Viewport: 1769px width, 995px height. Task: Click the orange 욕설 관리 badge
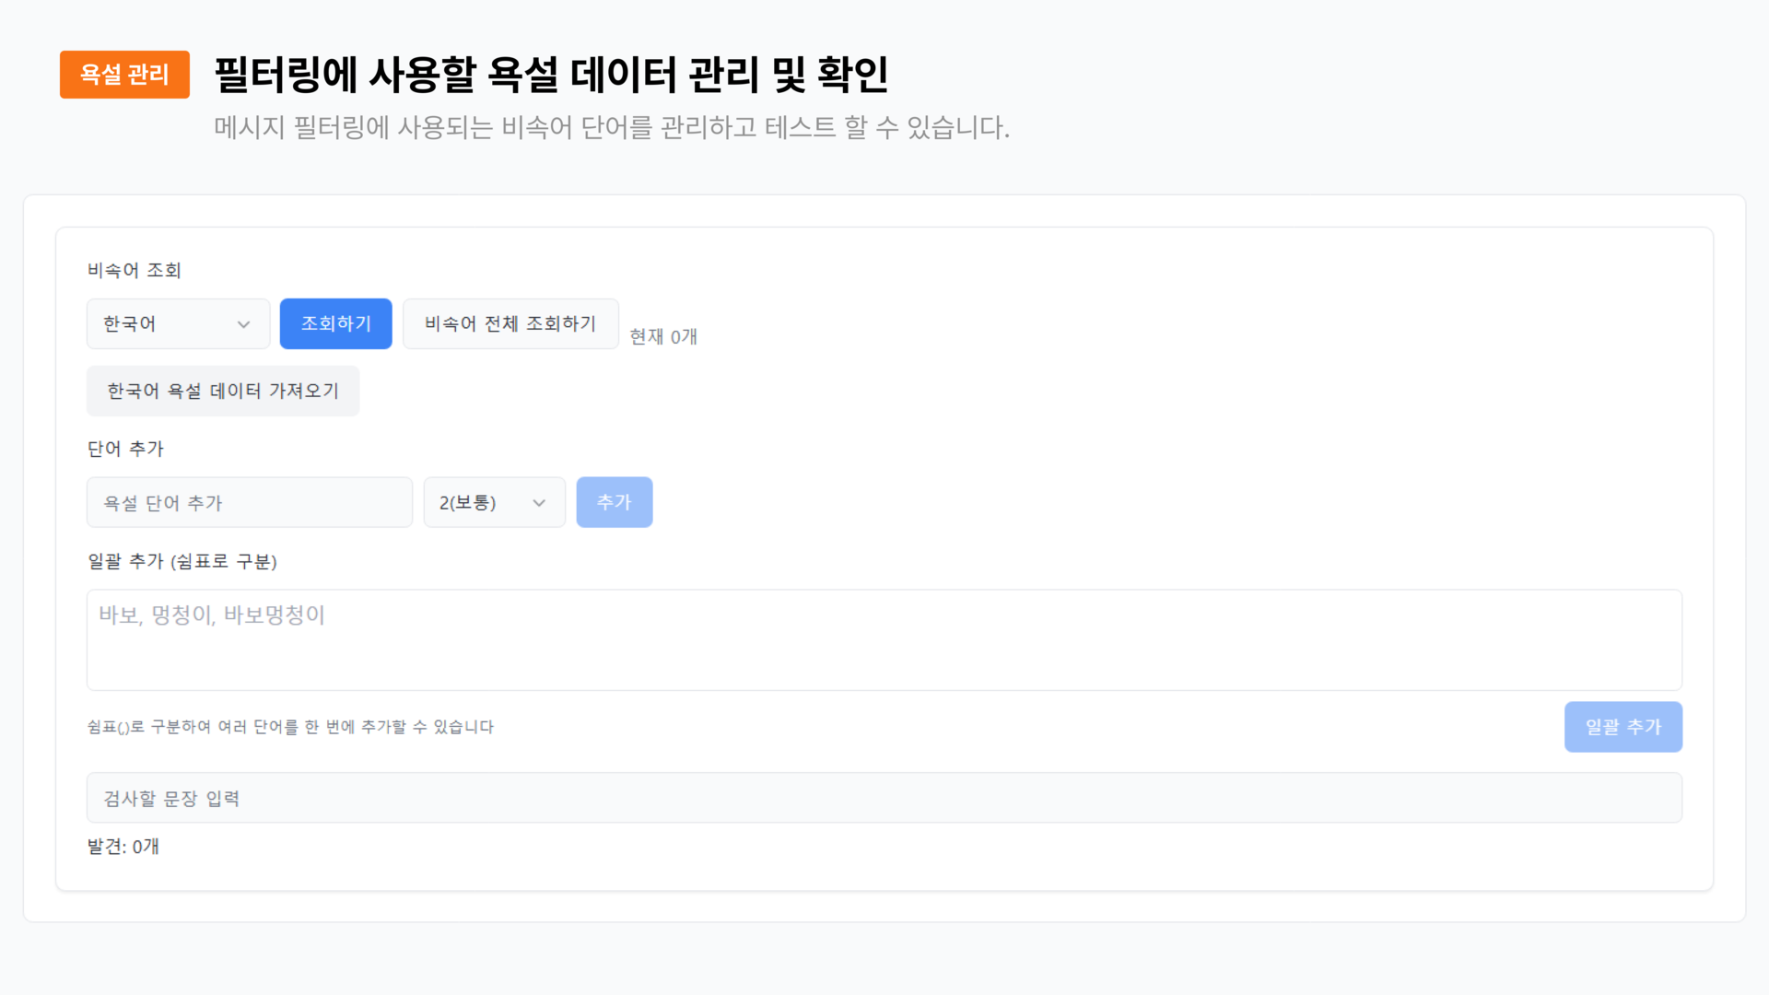point(124,75)
